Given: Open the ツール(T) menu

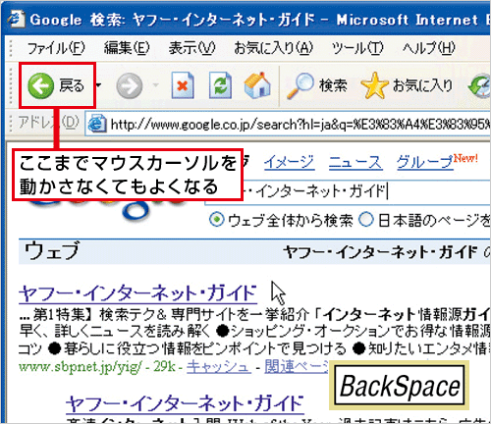Looking at the screenshot, I should (357, 48).
